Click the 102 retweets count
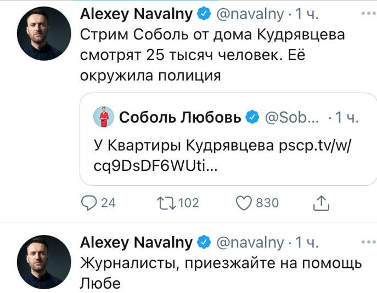This screenshot has width=377, height=293. pos(188,203)
